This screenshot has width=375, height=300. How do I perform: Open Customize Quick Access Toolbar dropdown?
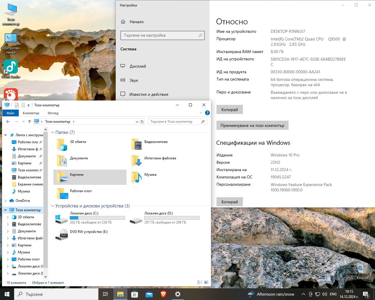click(28, 105)
